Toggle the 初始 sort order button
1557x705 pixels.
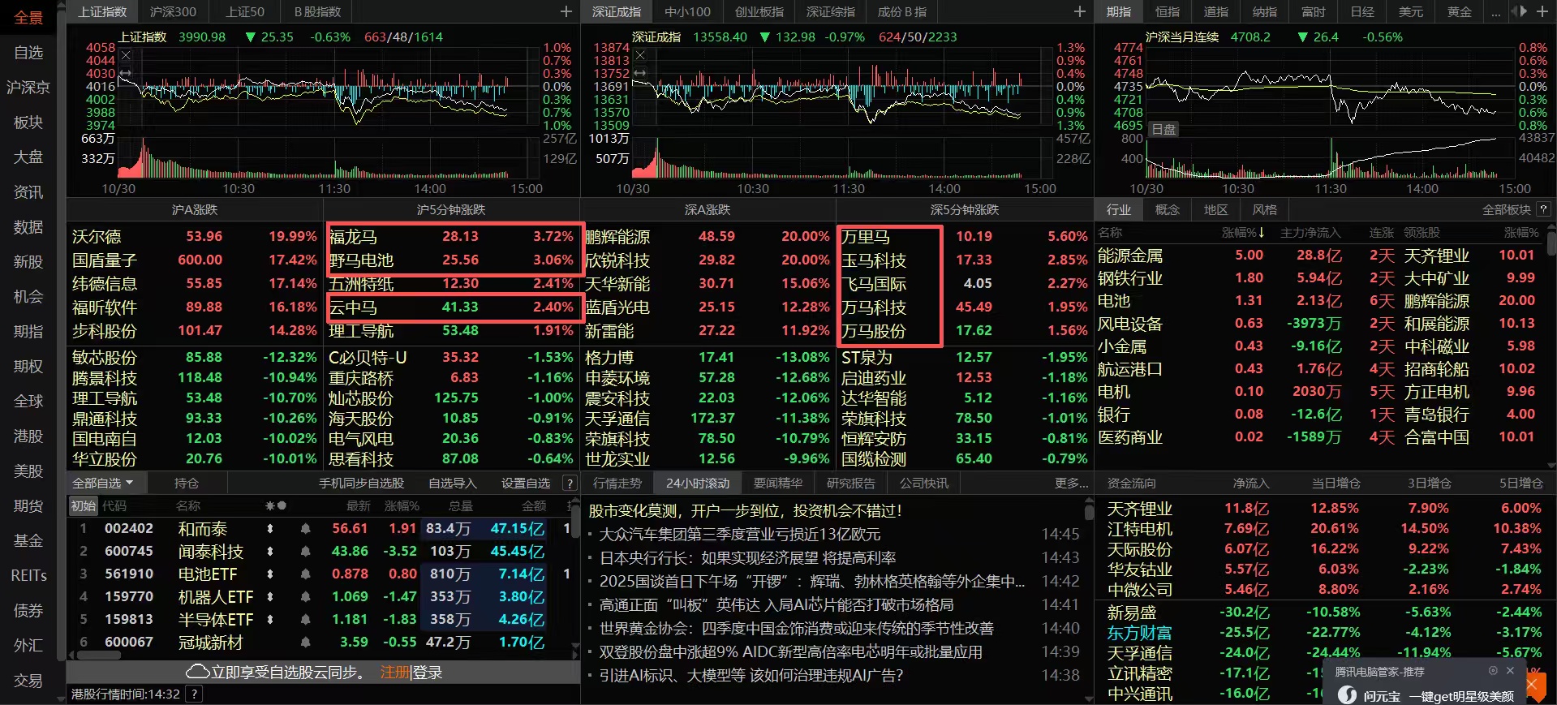tap(83, 505)
